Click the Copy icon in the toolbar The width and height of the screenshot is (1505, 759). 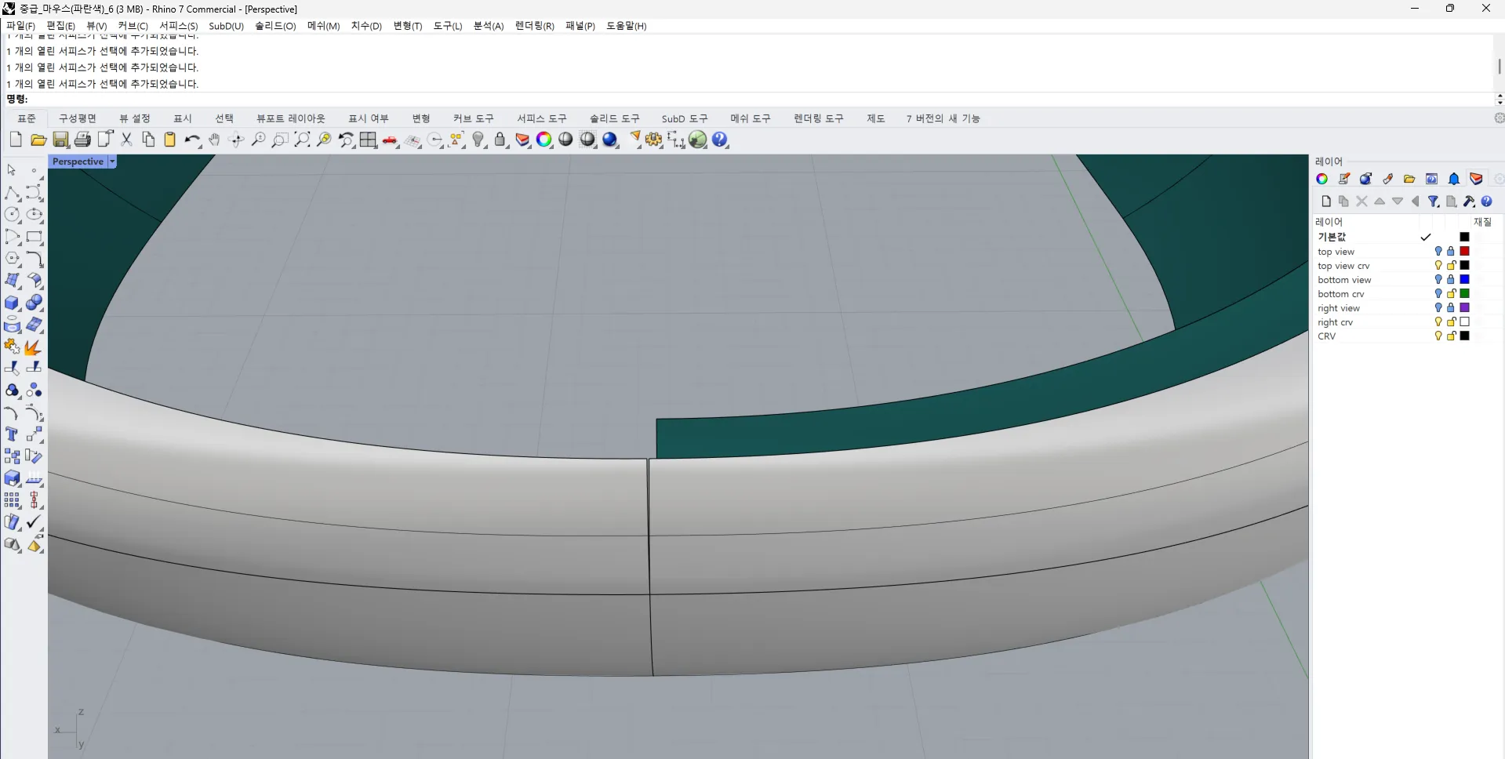[x=148, y=140]
